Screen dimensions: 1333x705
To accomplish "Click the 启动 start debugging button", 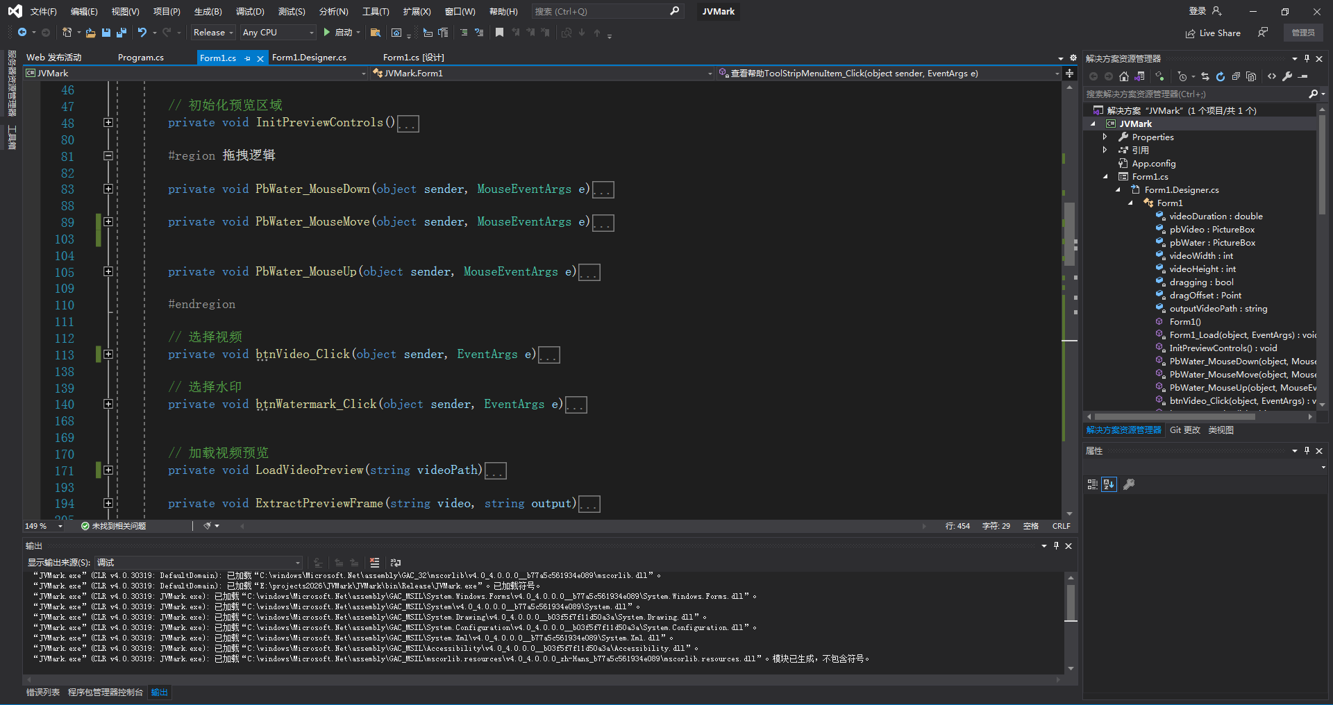I will point(338,33).
